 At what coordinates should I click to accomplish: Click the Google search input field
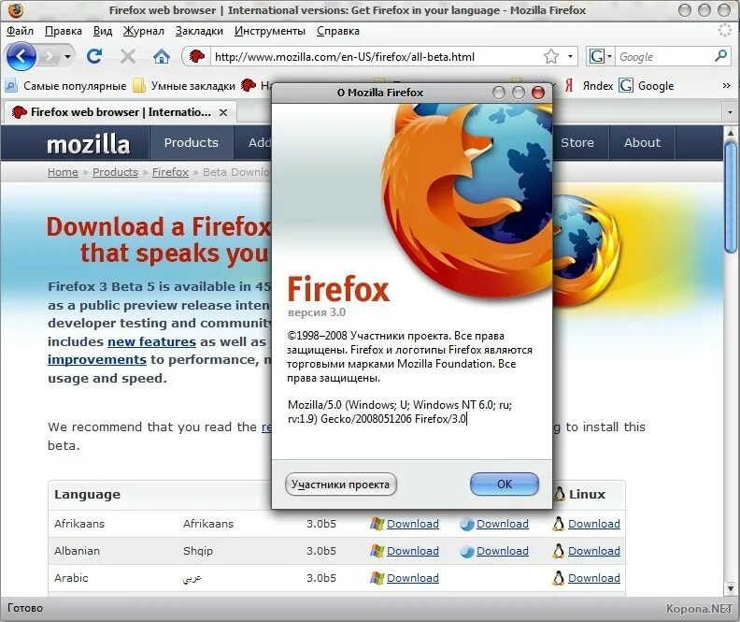(664, 57)
